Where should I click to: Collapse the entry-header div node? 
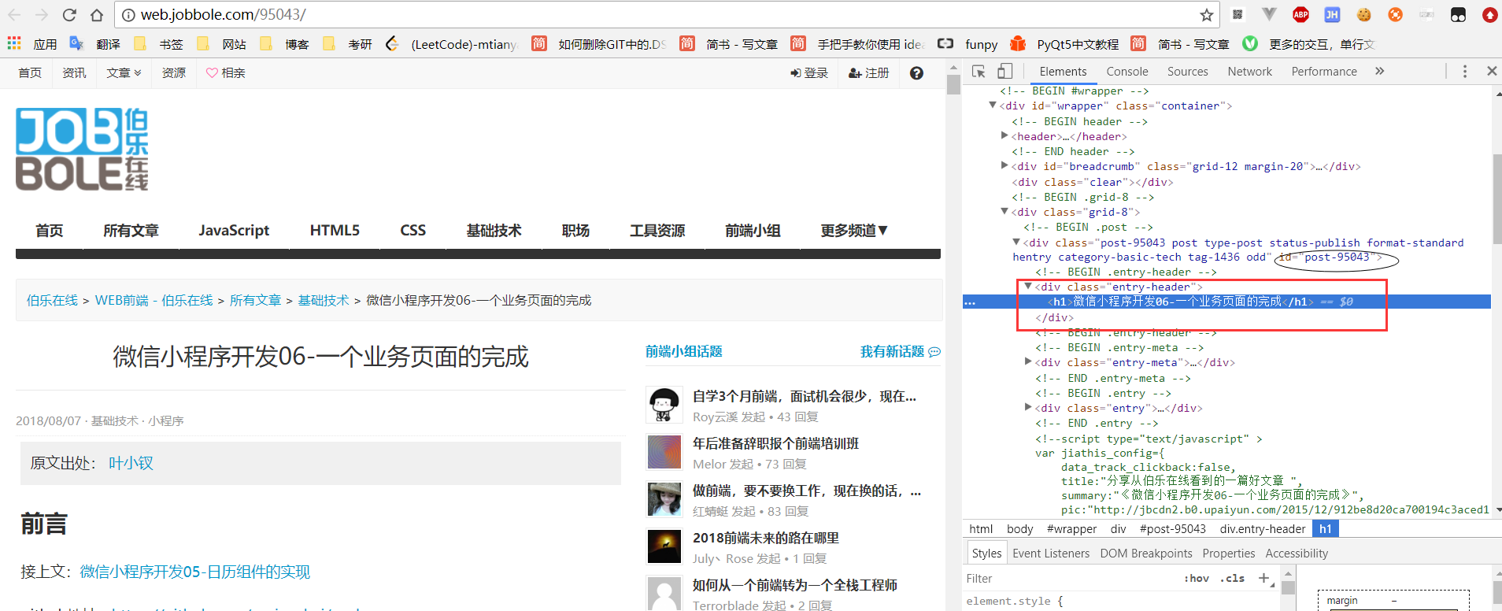[x=1028, y=287]
